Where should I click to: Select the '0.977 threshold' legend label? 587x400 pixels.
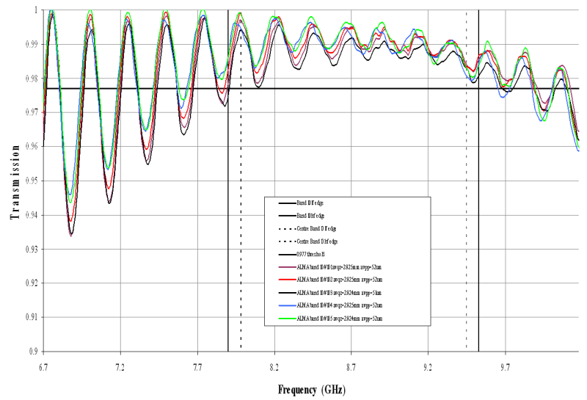point(310,254)
